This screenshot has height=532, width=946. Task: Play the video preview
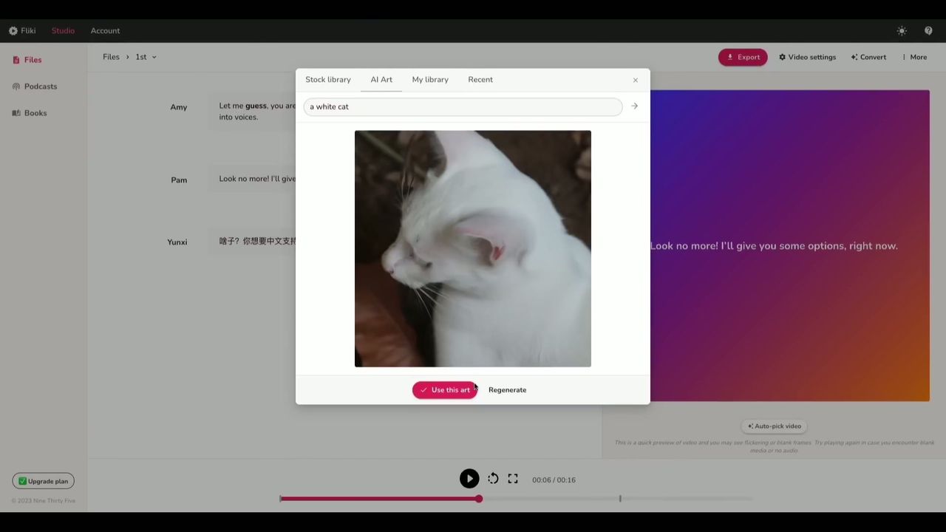pyautogui.click(x=469, y=479)
